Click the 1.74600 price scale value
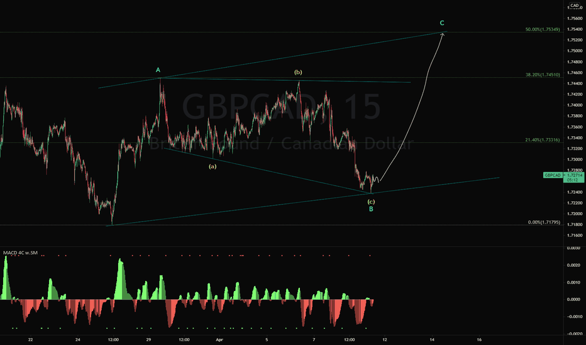The height and width of the screenshot is (345, 586). tap(575, 73)
